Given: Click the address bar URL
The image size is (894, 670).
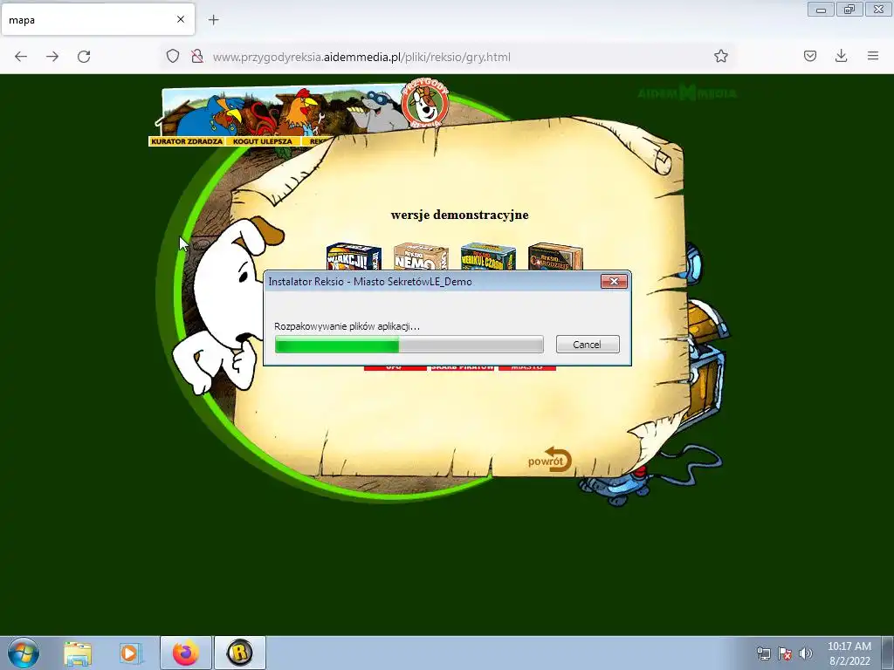Looking at the screenshot, I should tap(361, 57).
